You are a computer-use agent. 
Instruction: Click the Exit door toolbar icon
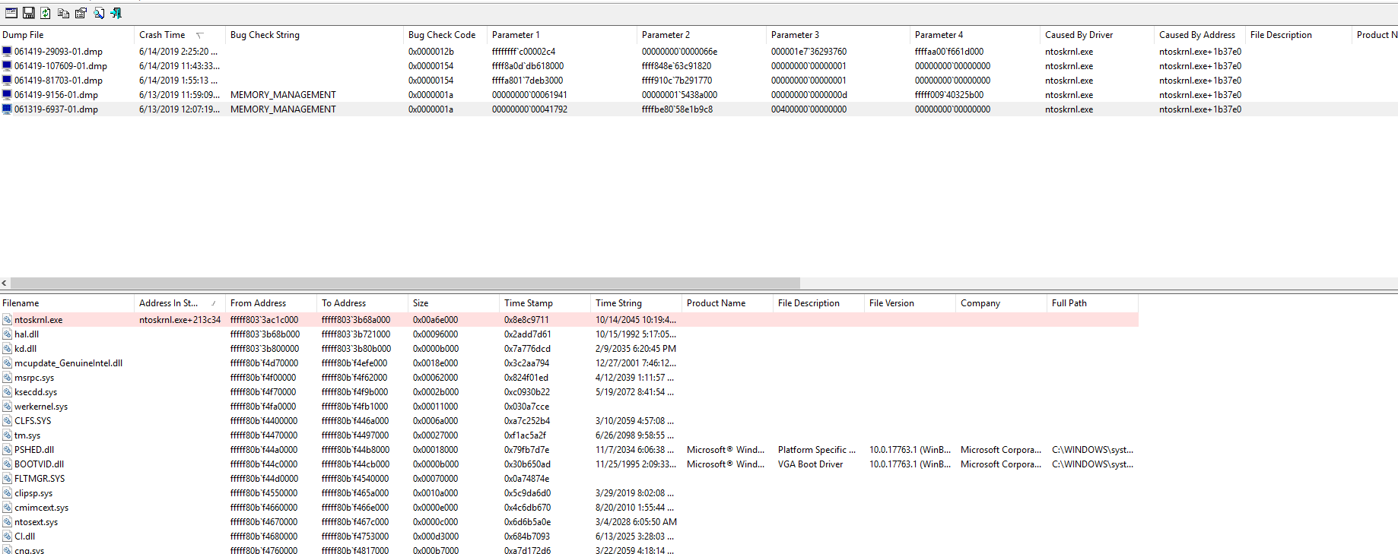click(116, 13)
